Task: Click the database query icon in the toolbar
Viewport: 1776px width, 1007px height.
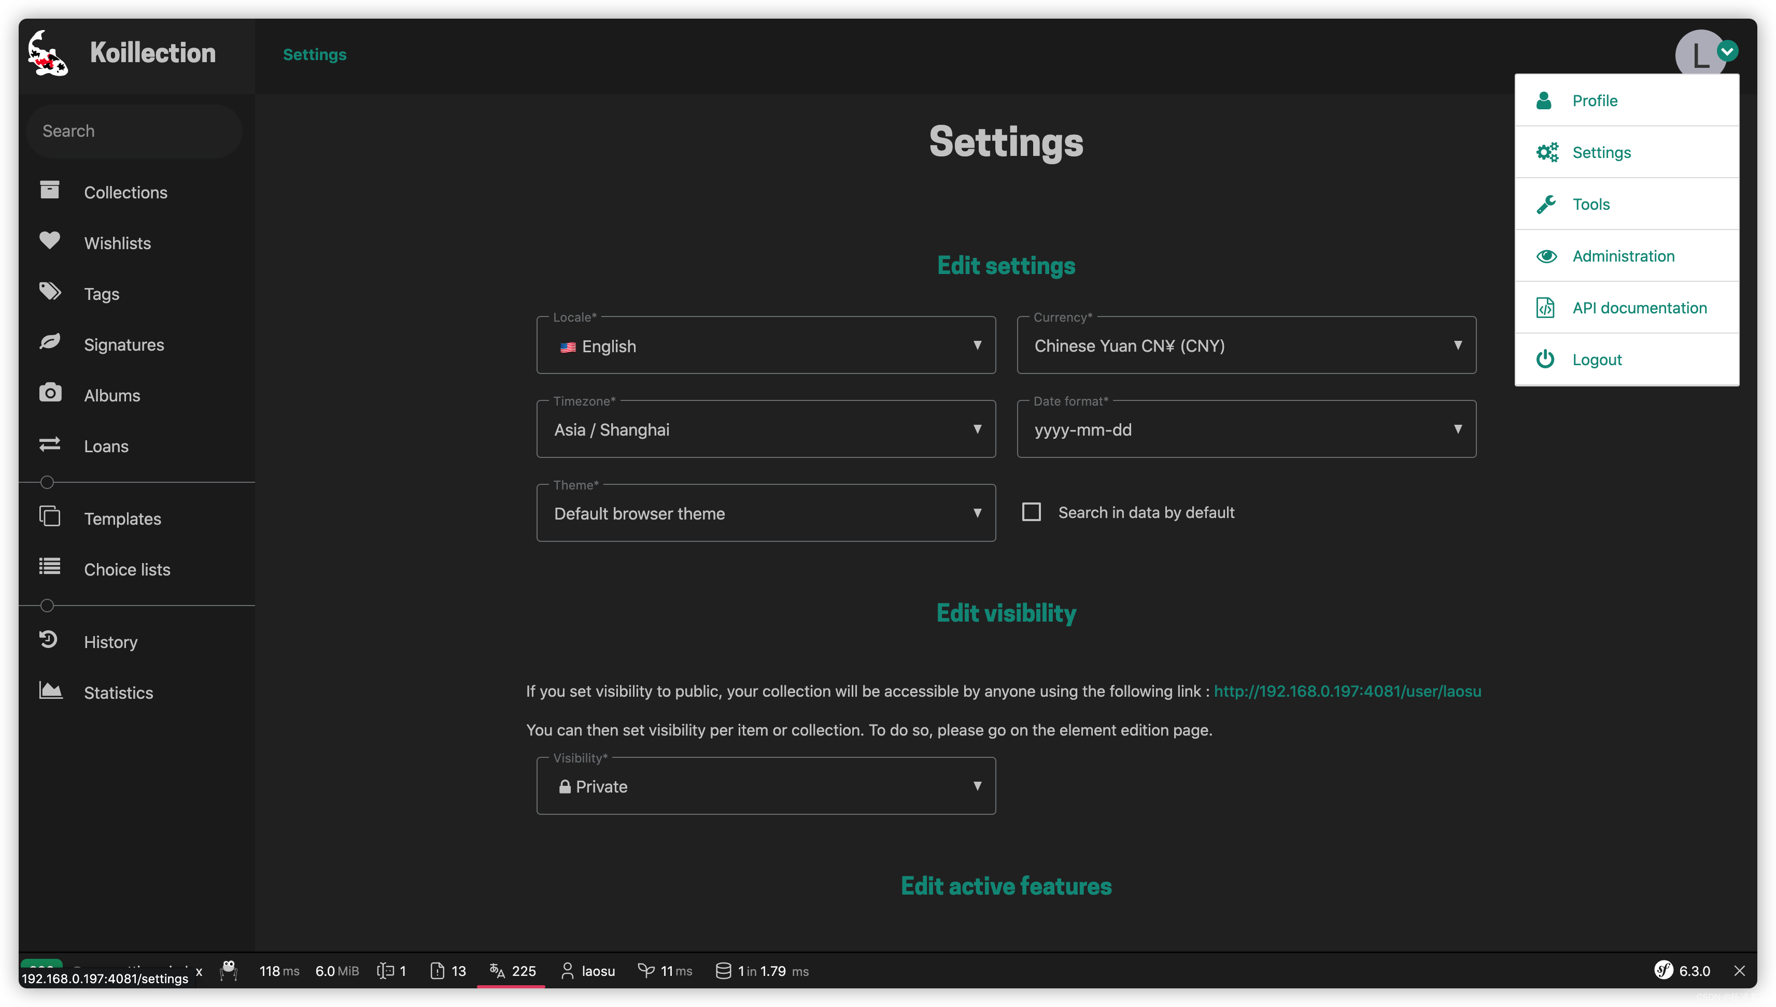Action: click(723, 971)
